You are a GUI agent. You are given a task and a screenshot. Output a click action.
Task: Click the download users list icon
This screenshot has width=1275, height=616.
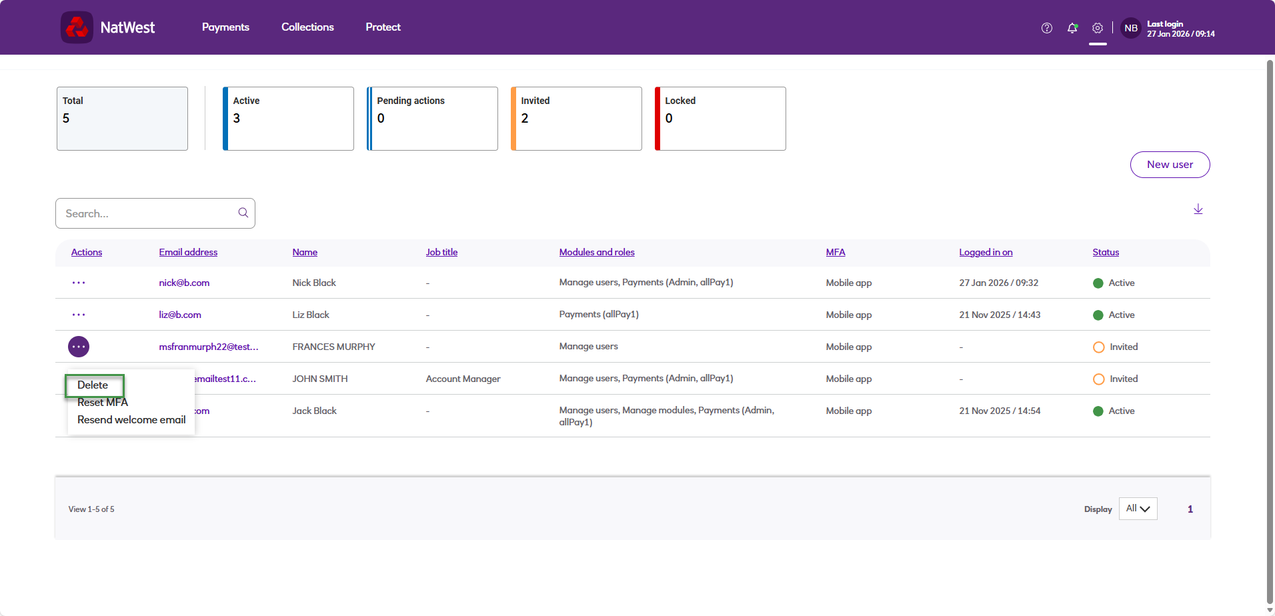pos(1198,209)
